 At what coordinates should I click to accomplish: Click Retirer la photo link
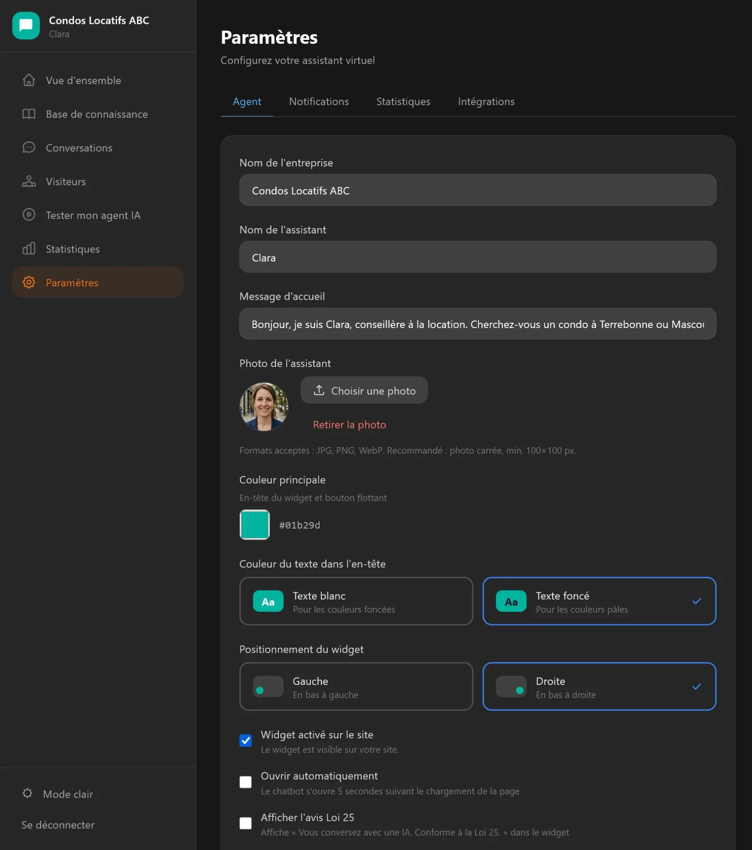coord(349,425)
